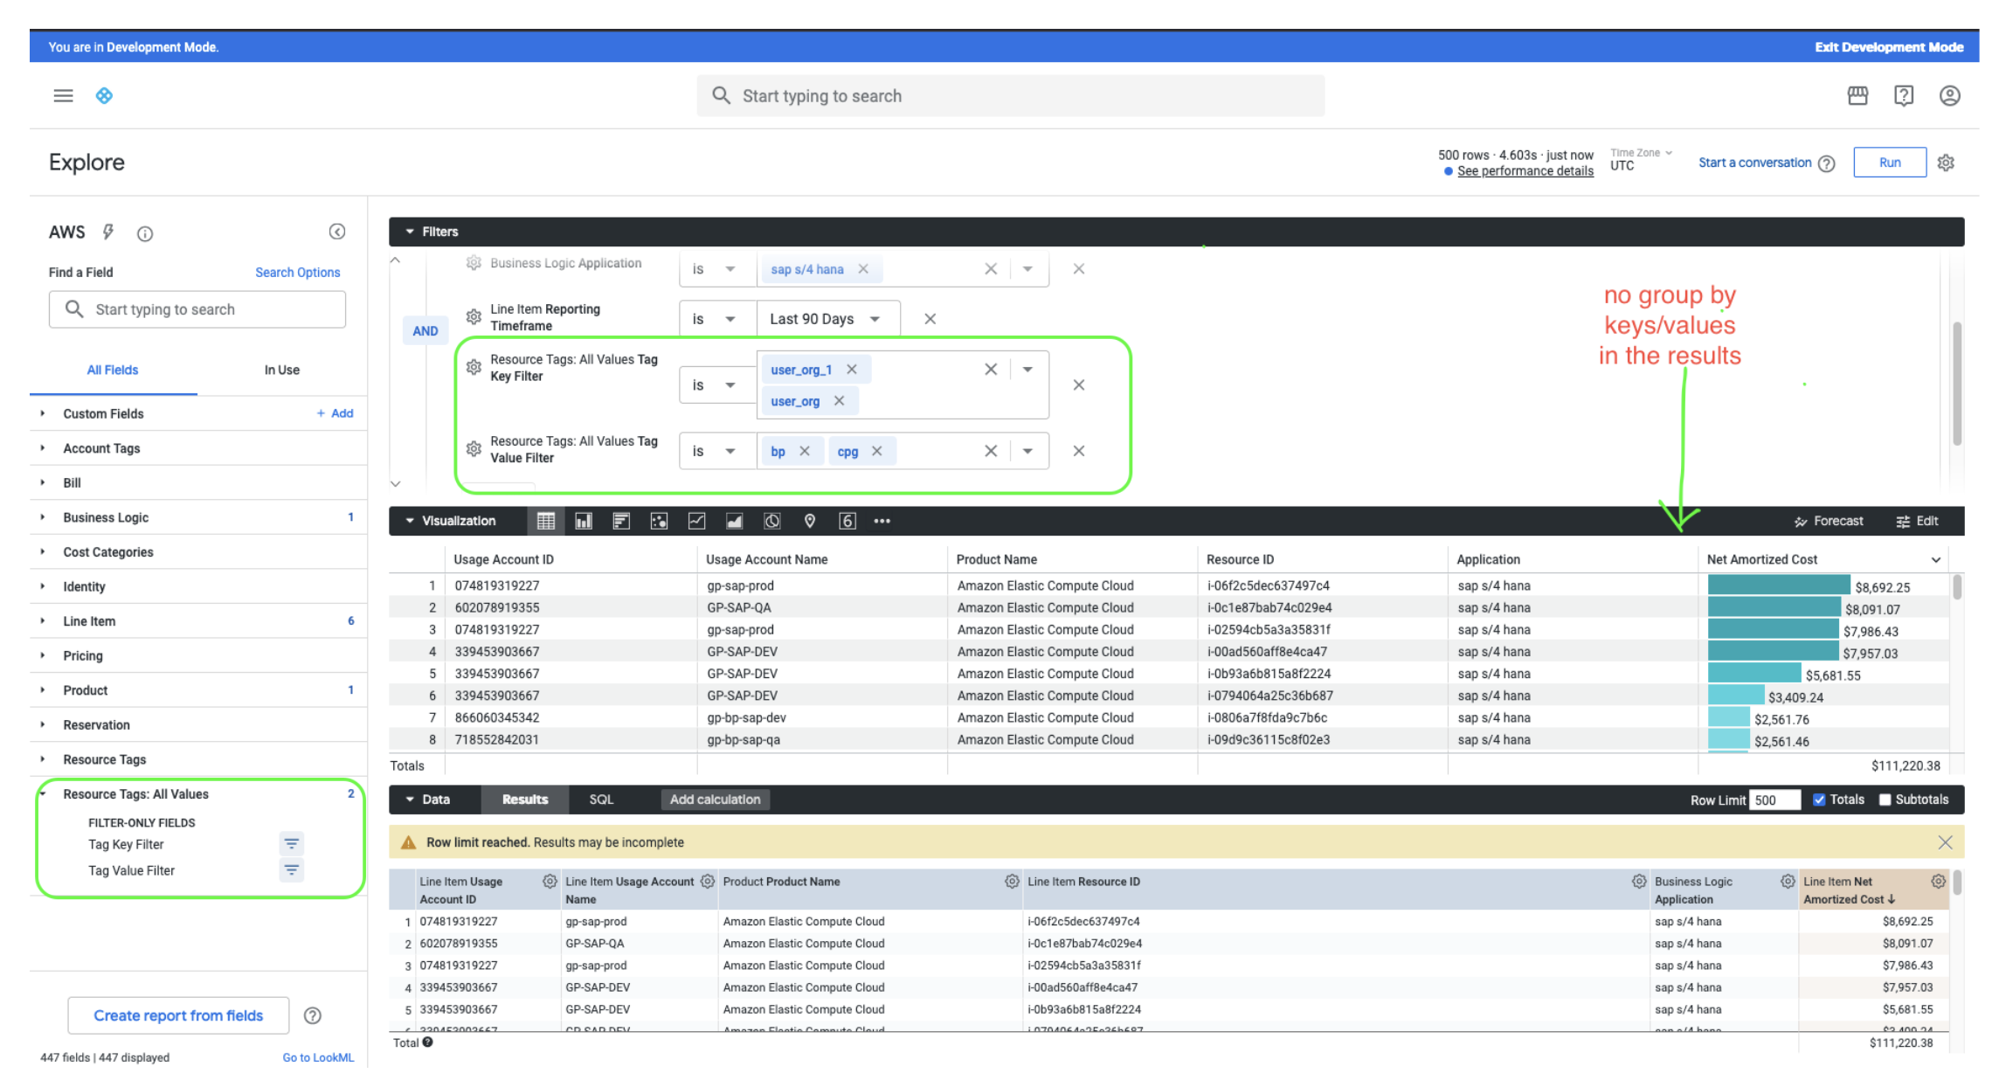This screenshot has width=1999, height=1087.
Task: Choose the column chart visualization icon
Action: point(584,522)
